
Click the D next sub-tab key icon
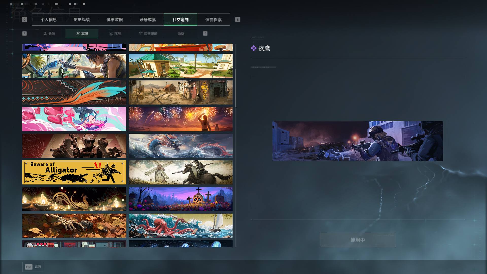point(205,33)
